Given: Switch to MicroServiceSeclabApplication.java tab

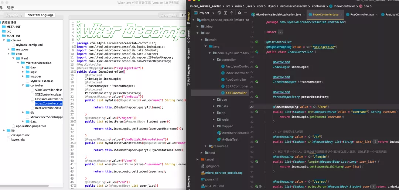Looking at the screenshot, I should point(278,14).
